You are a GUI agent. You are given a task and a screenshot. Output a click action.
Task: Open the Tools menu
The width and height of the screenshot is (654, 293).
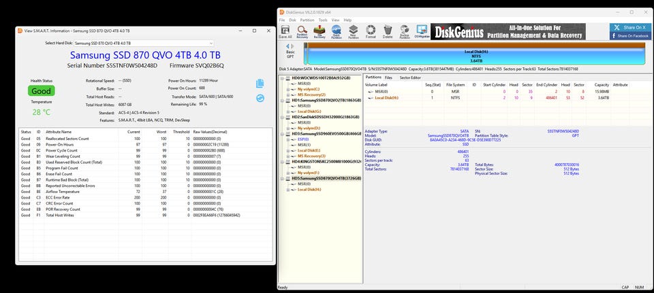click(x=323, y=20)
